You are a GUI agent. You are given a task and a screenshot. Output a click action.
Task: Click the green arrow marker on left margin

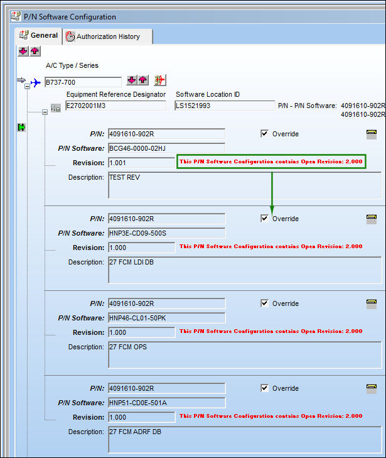(x=21, y=128)
